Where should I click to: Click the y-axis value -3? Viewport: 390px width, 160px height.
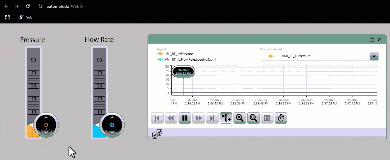pyautogui.click(x=167, y=93)
